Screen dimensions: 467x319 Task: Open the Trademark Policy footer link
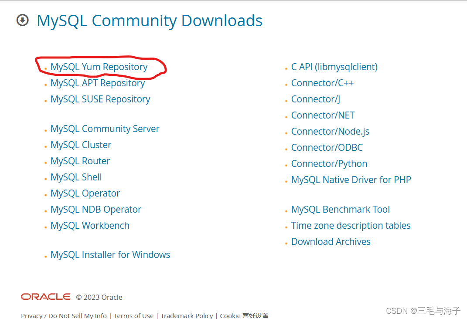(x=187, y=316)
